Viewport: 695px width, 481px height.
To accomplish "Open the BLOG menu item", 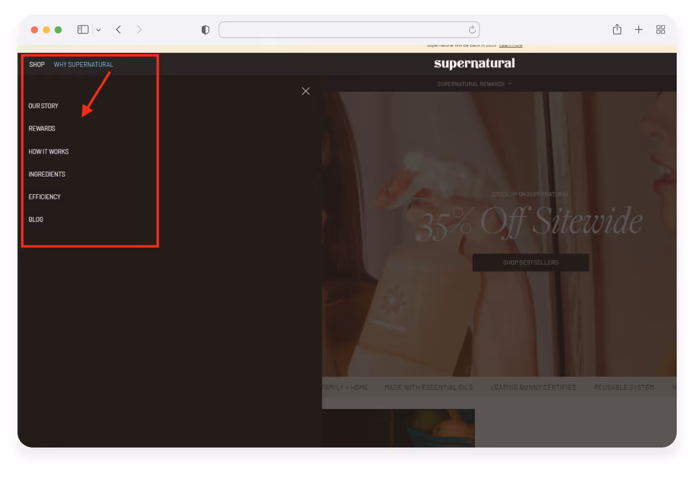I will coord(36,219).
